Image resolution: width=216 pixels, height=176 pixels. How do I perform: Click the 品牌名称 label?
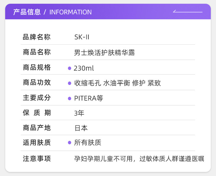37,37
